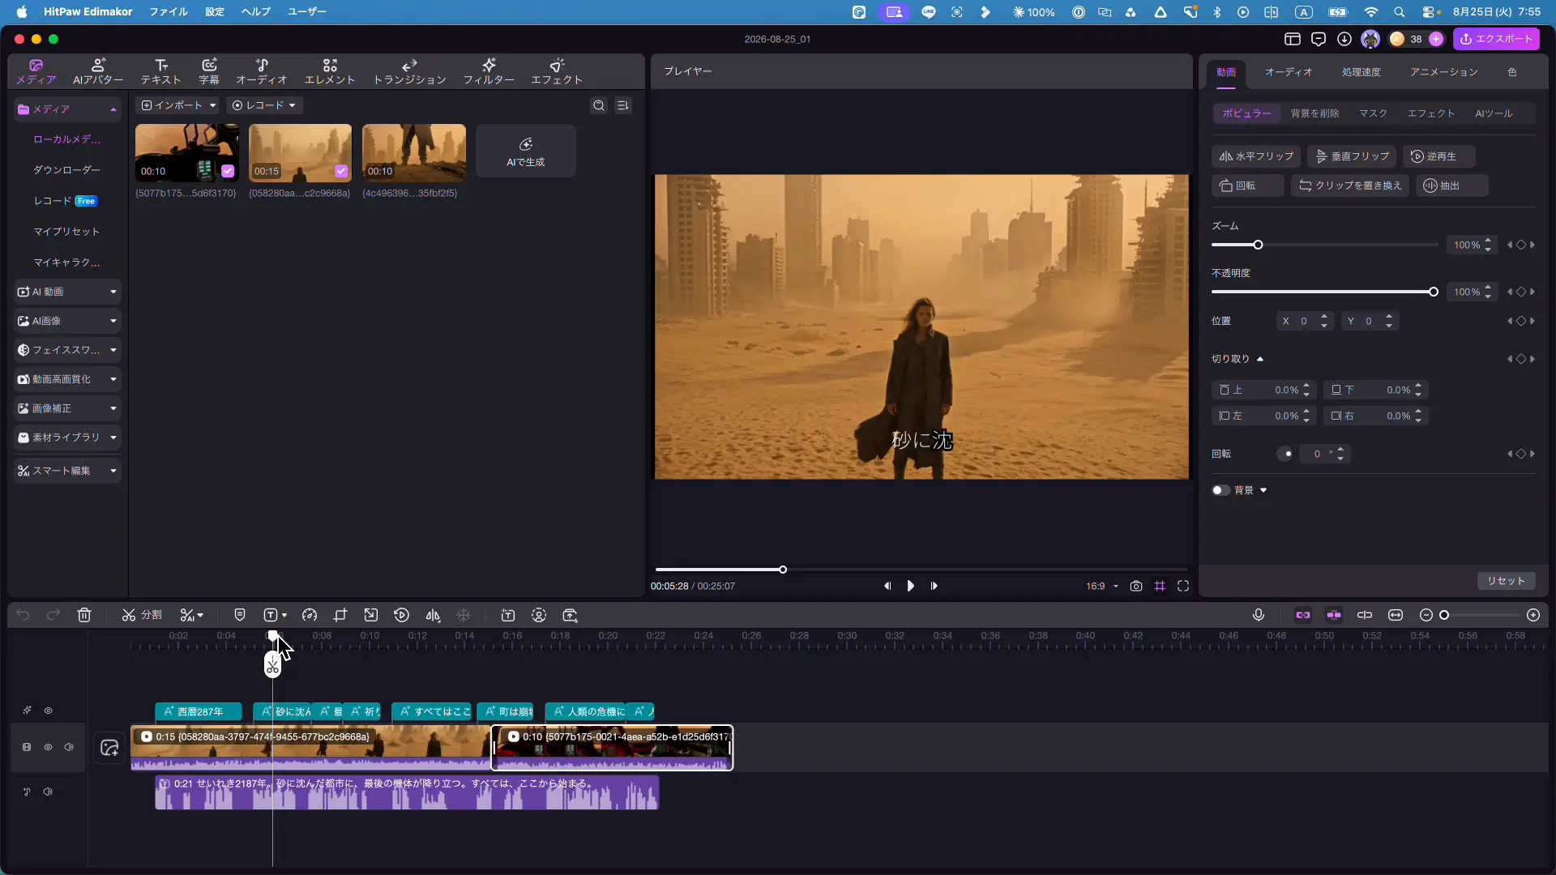Search the media library
The image size is (1556, 875).
pyautogui.click(x=599, y=105)
